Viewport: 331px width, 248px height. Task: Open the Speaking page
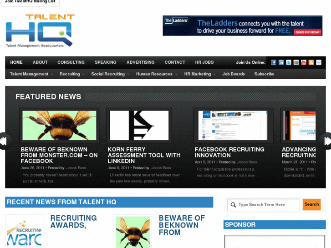click(x=105, y=62)
